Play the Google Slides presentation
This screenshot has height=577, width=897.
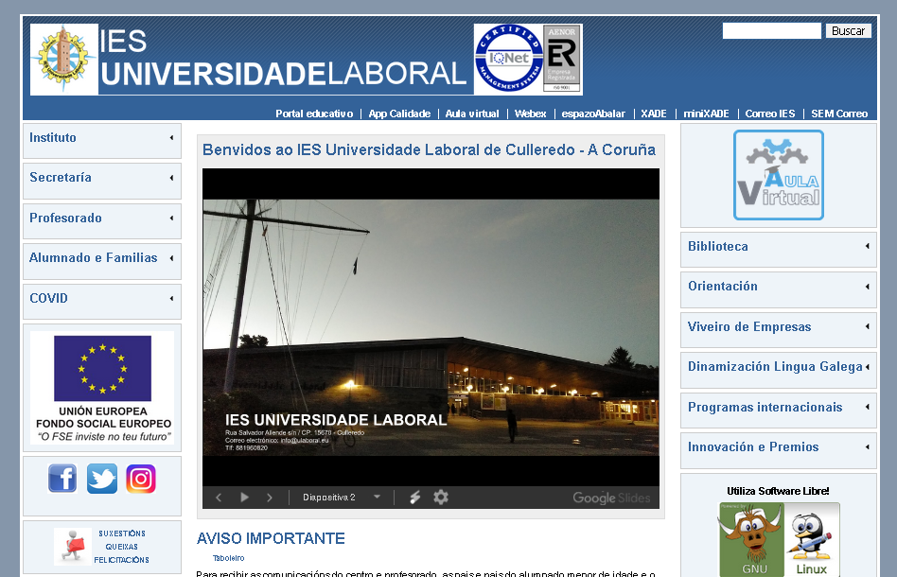coord(244,498)
